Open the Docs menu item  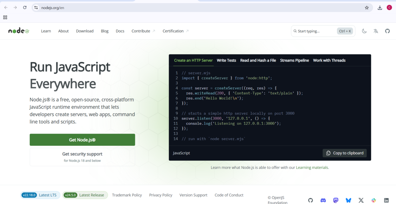[x=120, y=31]
